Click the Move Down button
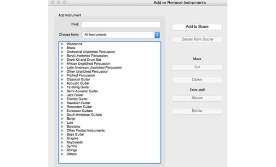This screenshot has height=167, width=276. tap(197, 80)
